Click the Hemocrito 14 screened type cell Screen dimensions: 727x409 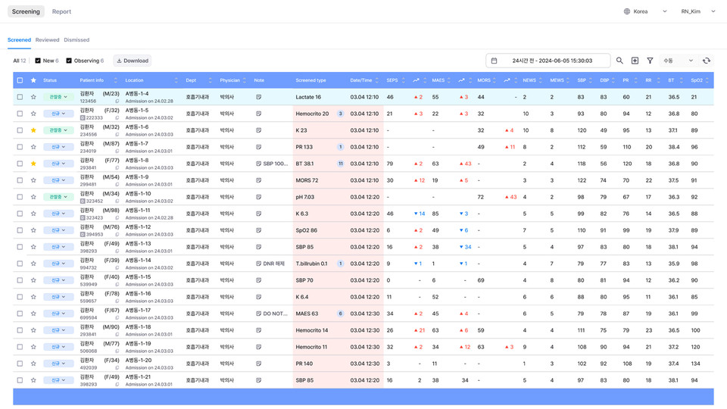tap(312, 330)
